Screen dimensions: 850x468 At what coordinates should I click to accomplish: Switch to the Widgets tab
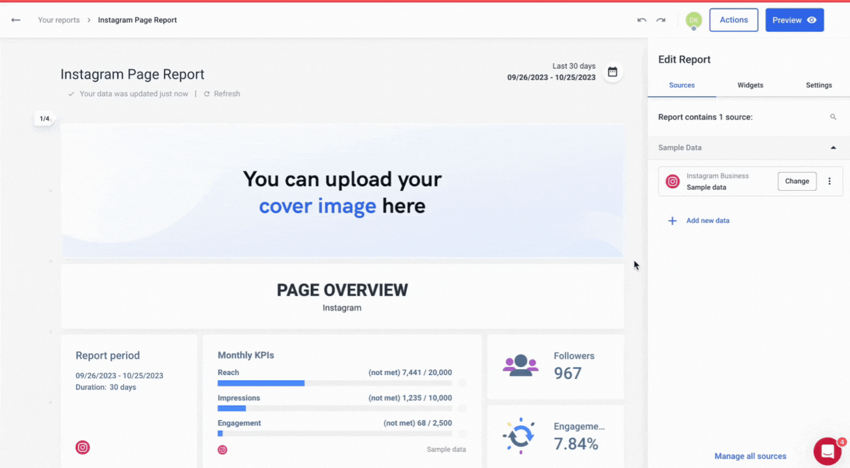coord(750,85)
